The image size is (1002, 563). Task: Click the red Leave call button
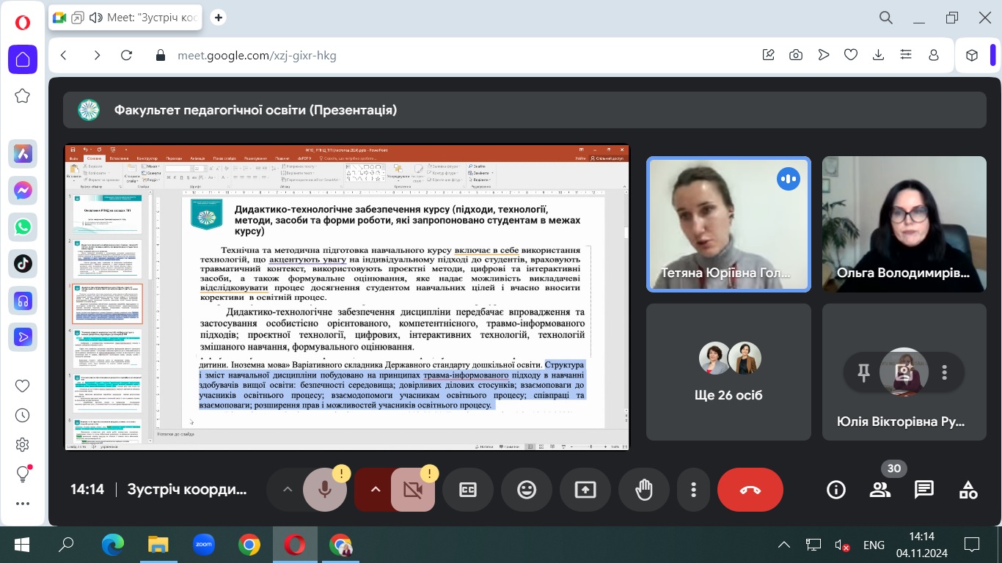[750, 489]
